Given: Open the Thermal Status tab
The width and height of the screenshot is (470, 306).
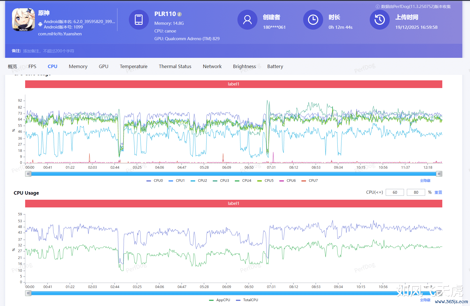Looking at the screenshot, I should click(175, 66).
